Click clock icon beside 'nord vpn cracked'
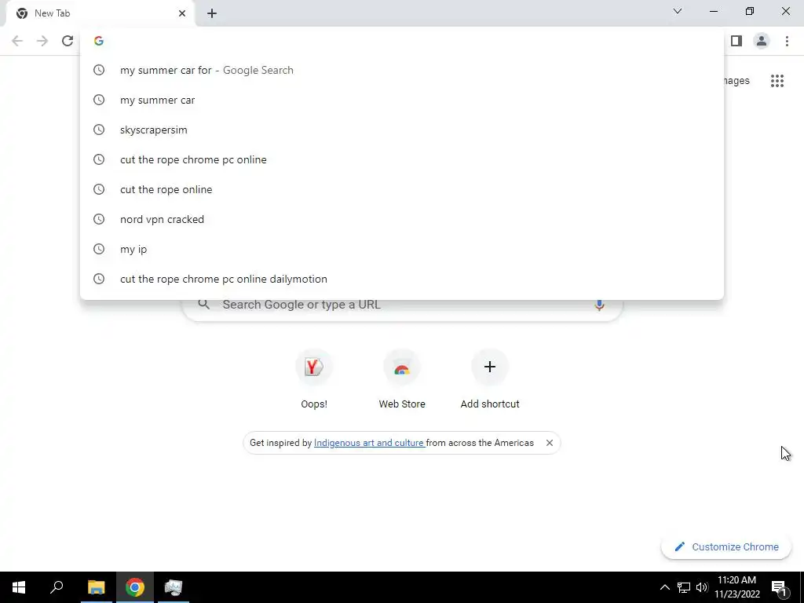 pyautogui.click(x=99, y=220)
